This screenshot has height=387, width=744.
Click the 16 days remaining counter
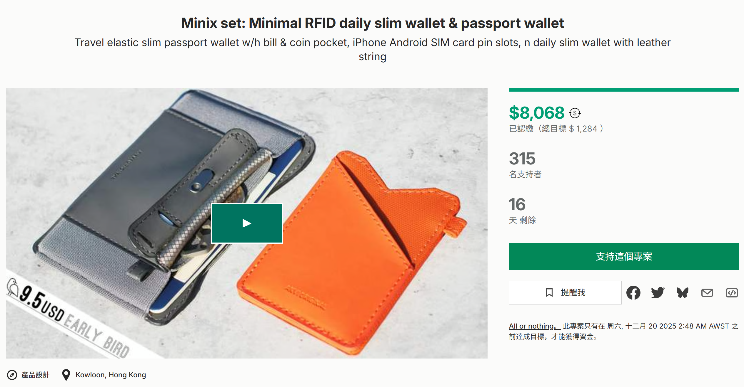(517, 205)
